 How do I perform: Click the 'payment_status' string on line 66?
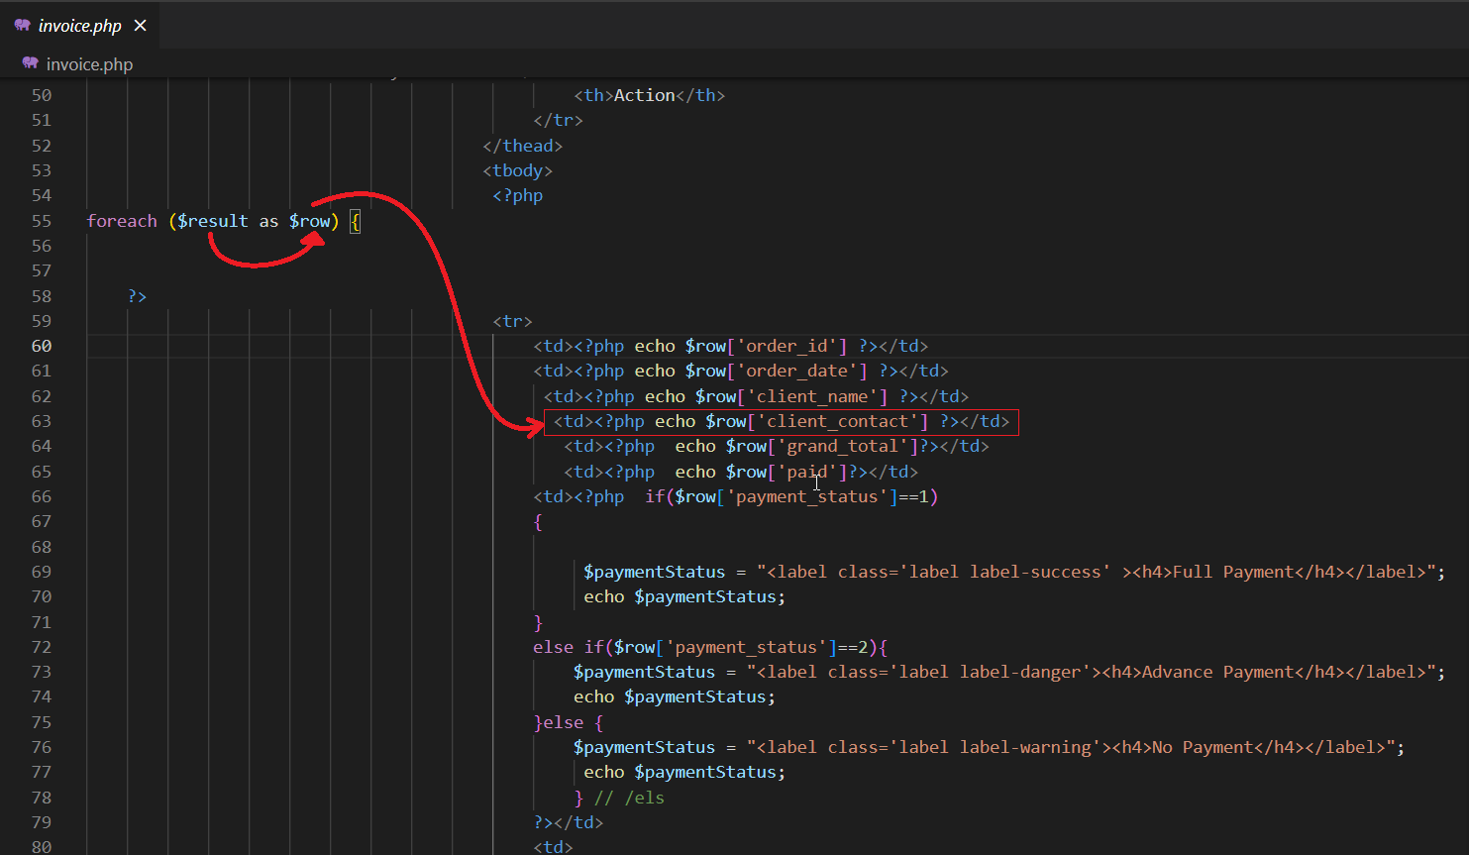tap(807, 496)
